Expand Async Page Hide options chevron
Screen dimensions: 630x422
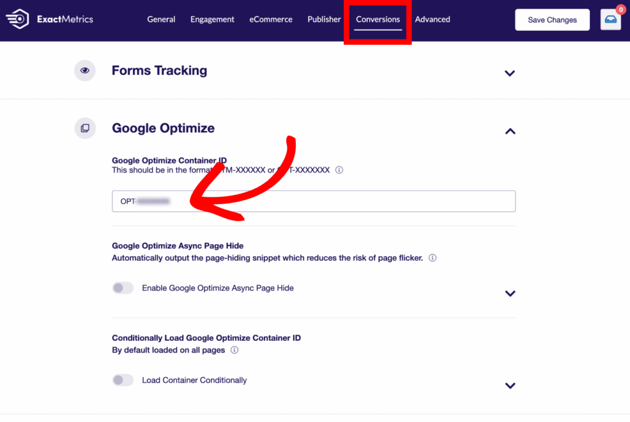click(x=510, y=293)
